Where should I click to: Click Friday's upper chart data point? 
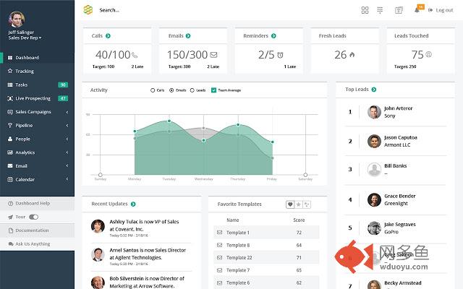[x=272, y=142]
